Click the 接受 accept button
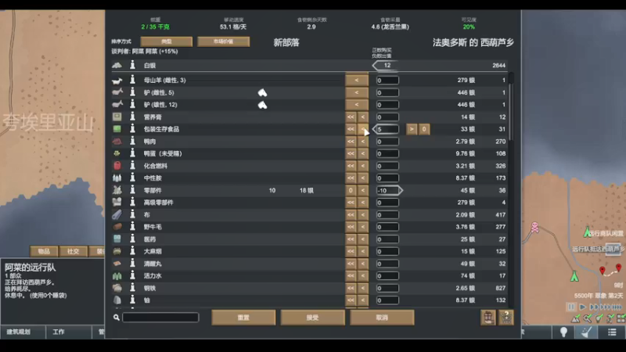Viewport: 626px width, 352px height. 312,318
